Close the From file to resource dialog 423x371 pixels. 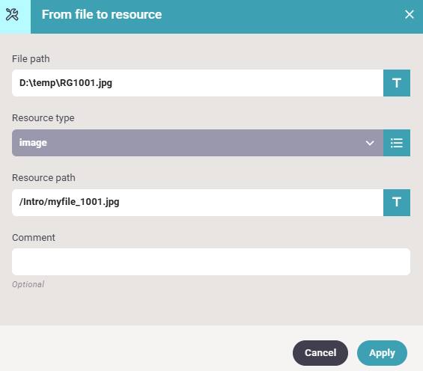pyautogui.click(x=410, y=14)
